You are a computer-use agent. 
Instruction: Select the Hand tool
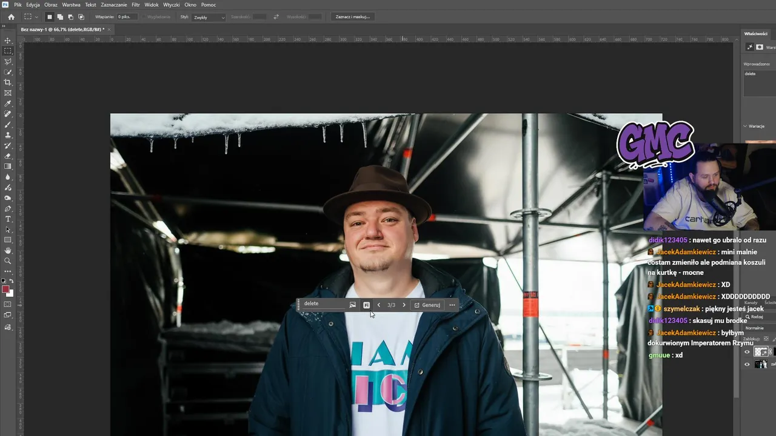pos(8,250)
